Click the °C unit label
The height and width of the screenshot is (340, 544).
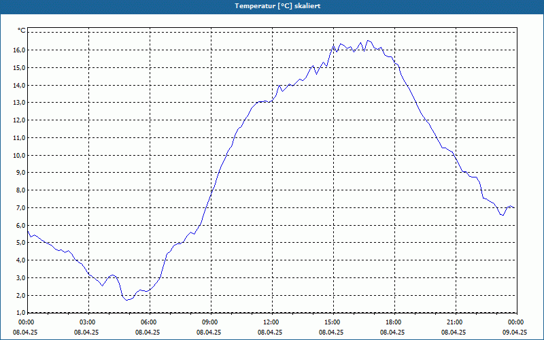22,31
